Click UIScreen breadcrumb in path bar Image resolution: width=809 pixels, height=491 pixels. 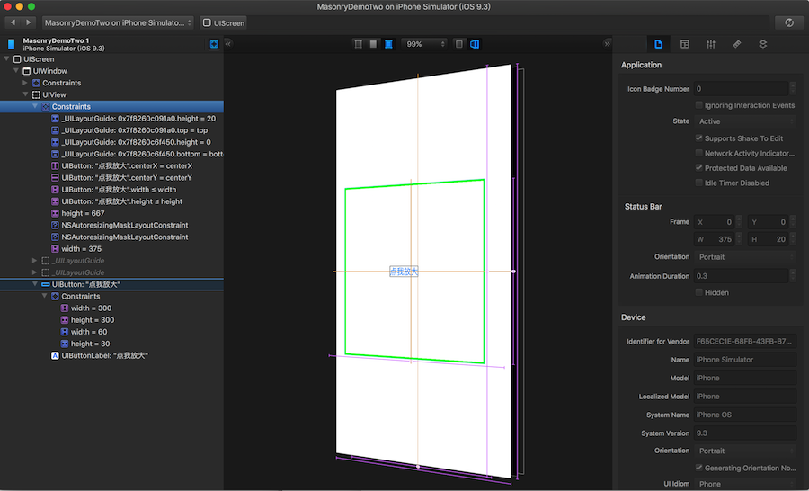[x=224, y=22]
